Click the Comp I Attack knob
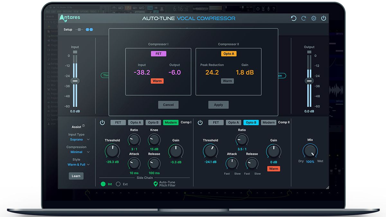The width and height of the screenshot is (386, 217). pos(134,164)
